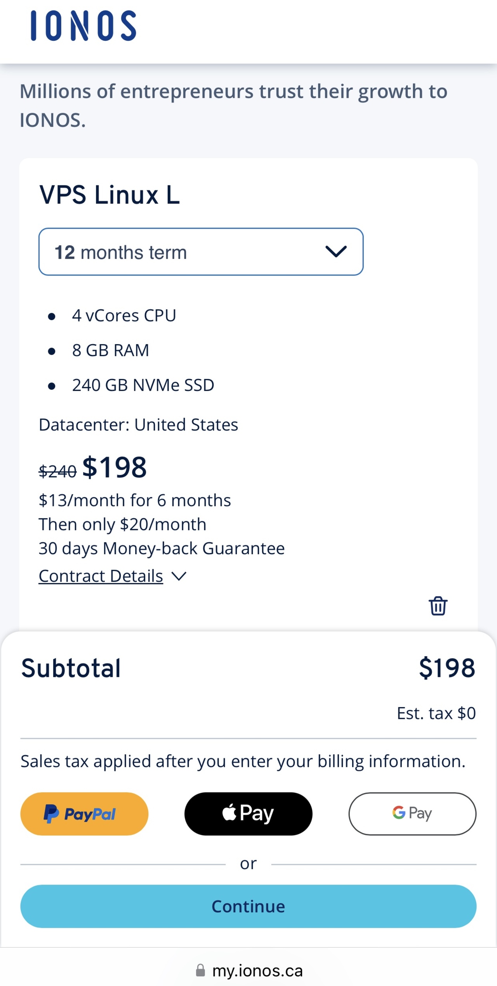Viewport: 497px width, 986px height.
Task: Choose the Google Pay button
Action: click(x=412, y=814)
